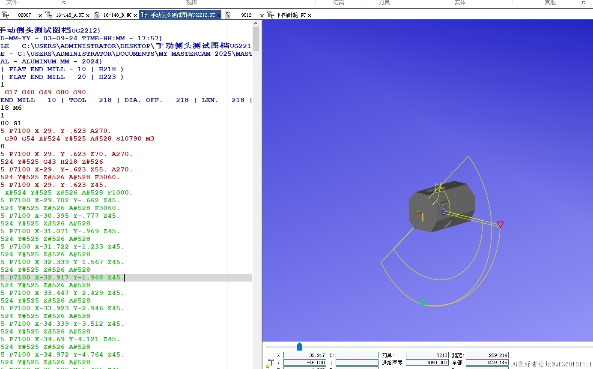
Task: Click the G-code file icon on 9012 tab
Action: tap(227, 15)
